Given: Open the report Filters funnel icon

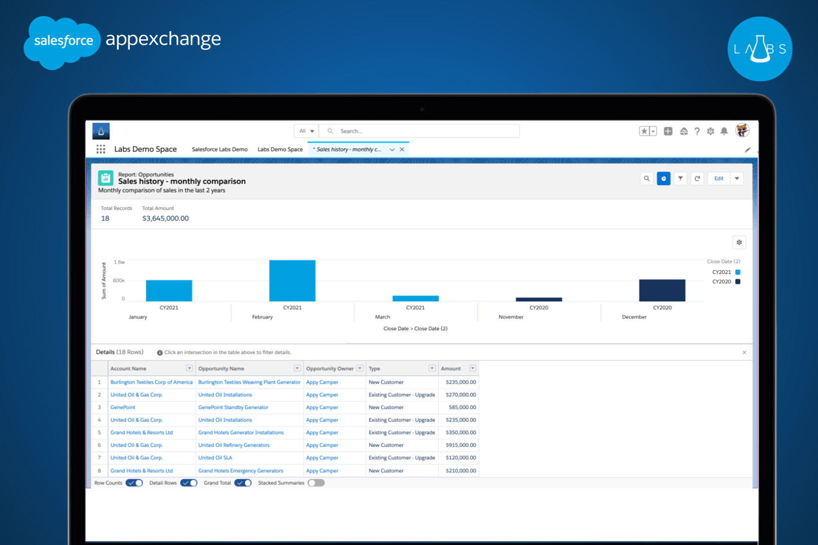Looking at the screenshot, I should [x=680, y=178].
